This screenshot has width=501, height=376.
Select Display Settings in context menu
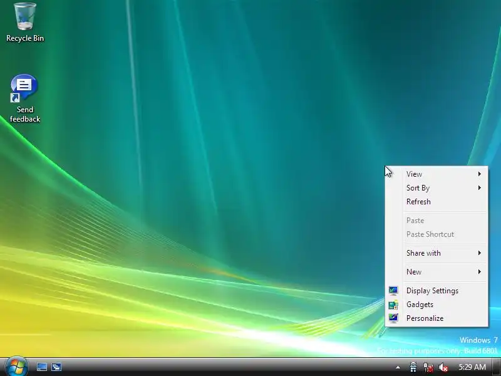click(436, 291)
